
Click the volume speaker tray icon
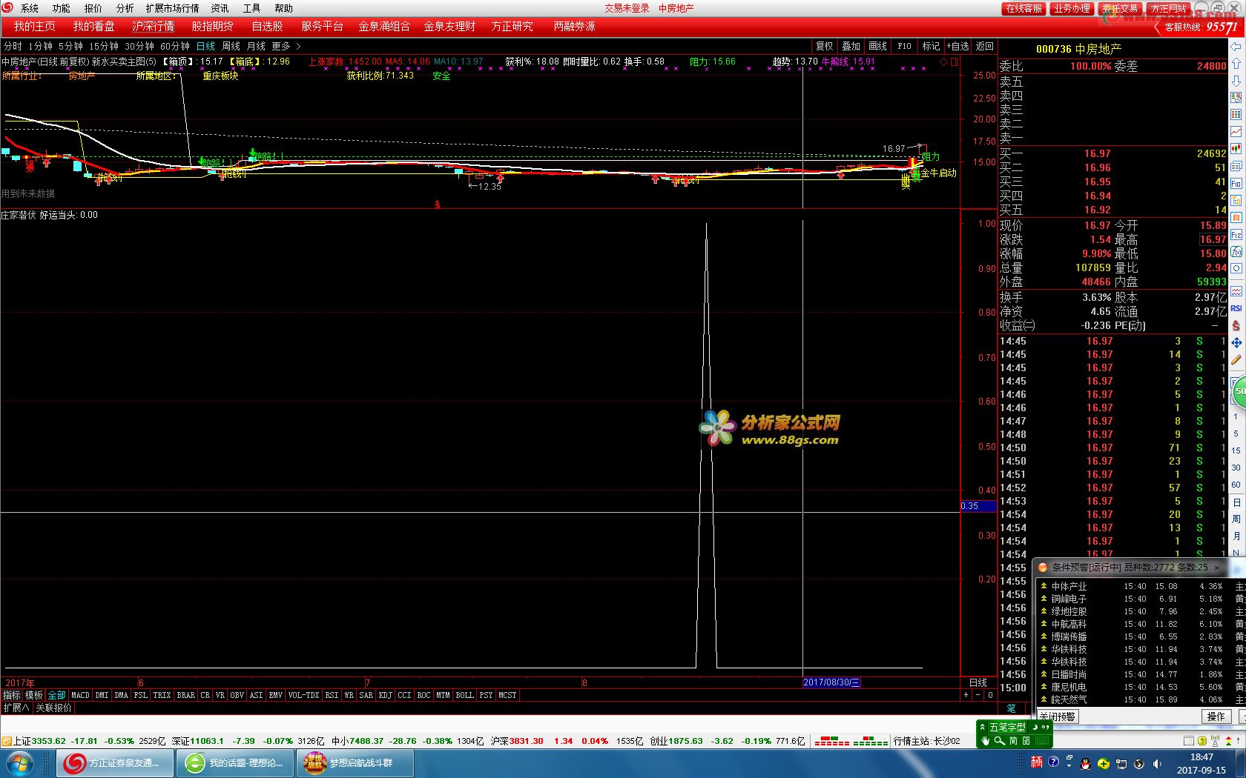pyautogui.click(x=1157, y=764)
